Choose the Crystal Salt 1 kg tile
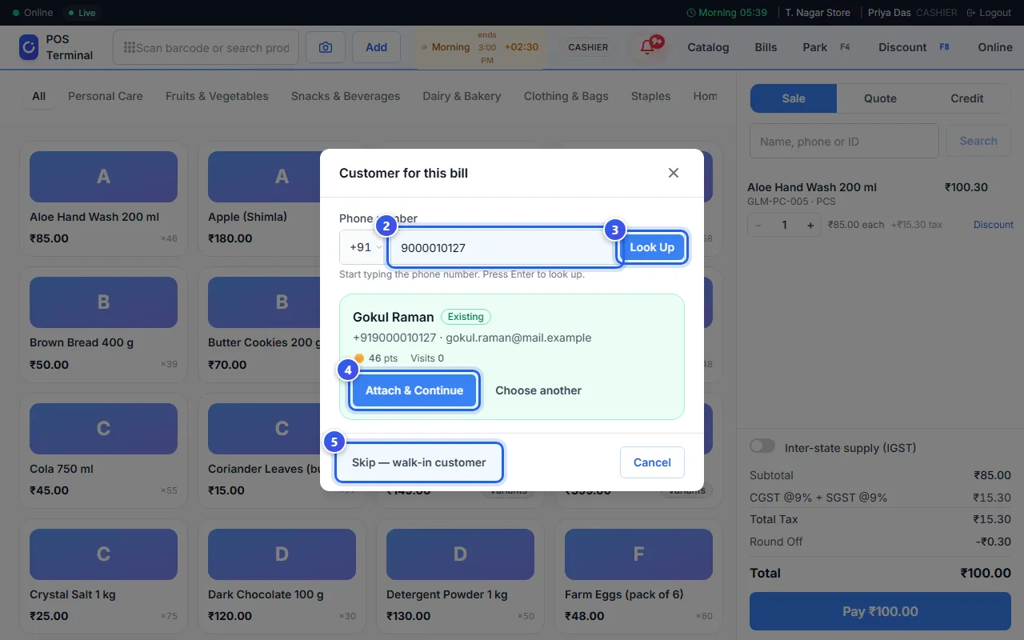This screenshot has height=640, width=1024. point(103,576)
